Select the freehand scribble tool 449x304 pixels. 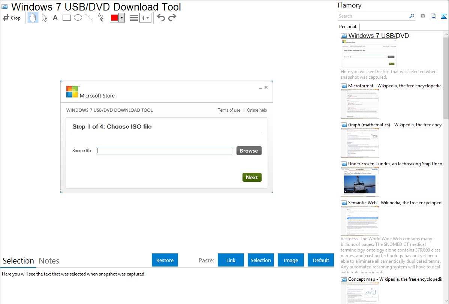[100, 18]
